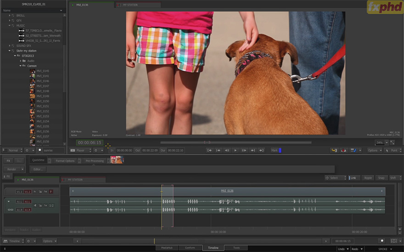Open the edit mode dropdown next to Replace
Screen dimensions: 404x252
point(360,150)
